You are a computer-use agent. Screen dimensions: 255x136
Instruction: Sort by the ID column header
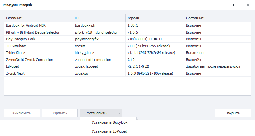coord(99,18)
